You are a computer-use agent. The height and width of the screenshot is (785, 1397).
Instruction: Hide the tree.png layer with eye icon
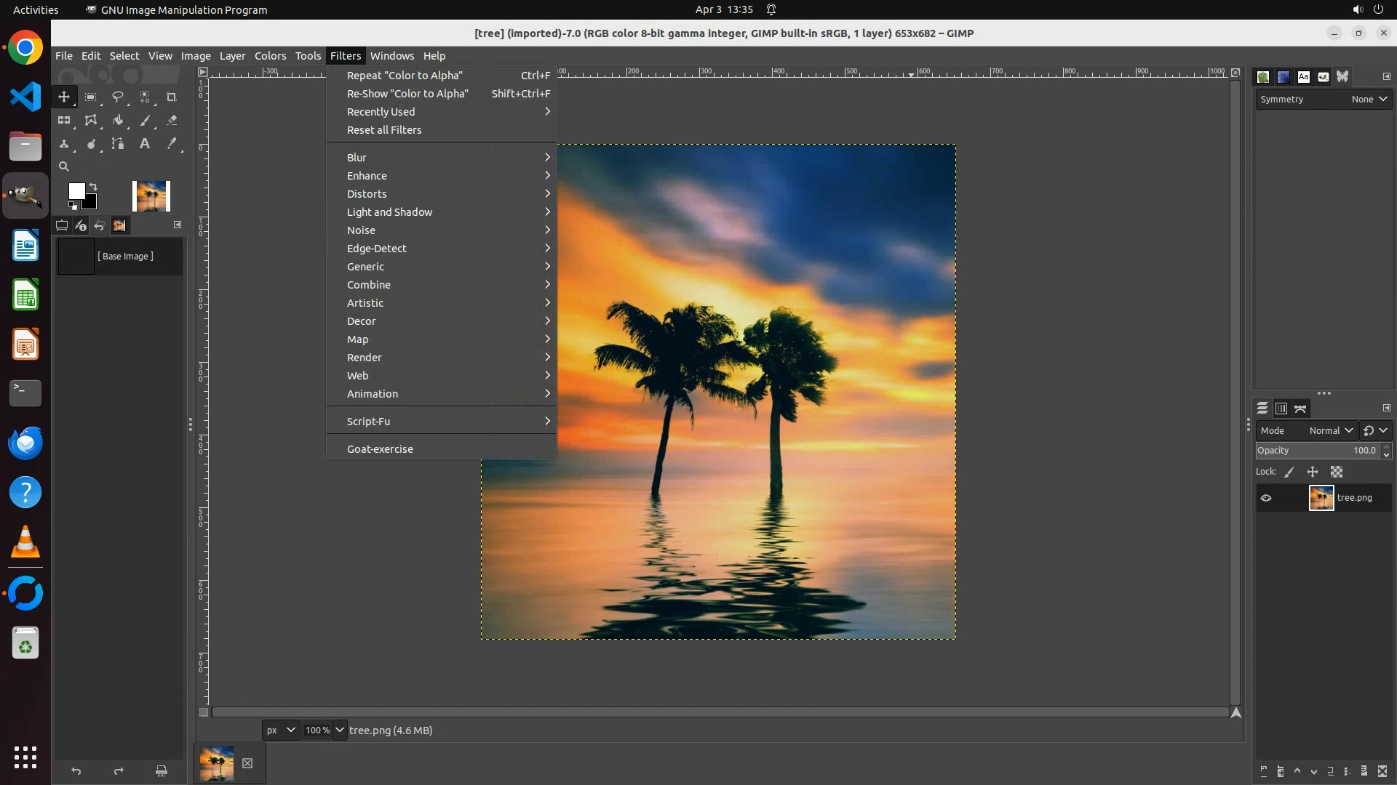[1266, 498]
